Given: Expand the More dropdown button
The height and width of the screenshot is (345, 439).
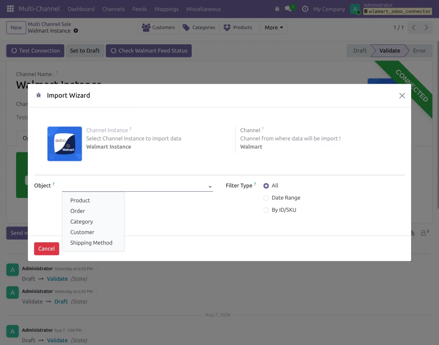Looking at the screenshot, I should click(274, 27).
